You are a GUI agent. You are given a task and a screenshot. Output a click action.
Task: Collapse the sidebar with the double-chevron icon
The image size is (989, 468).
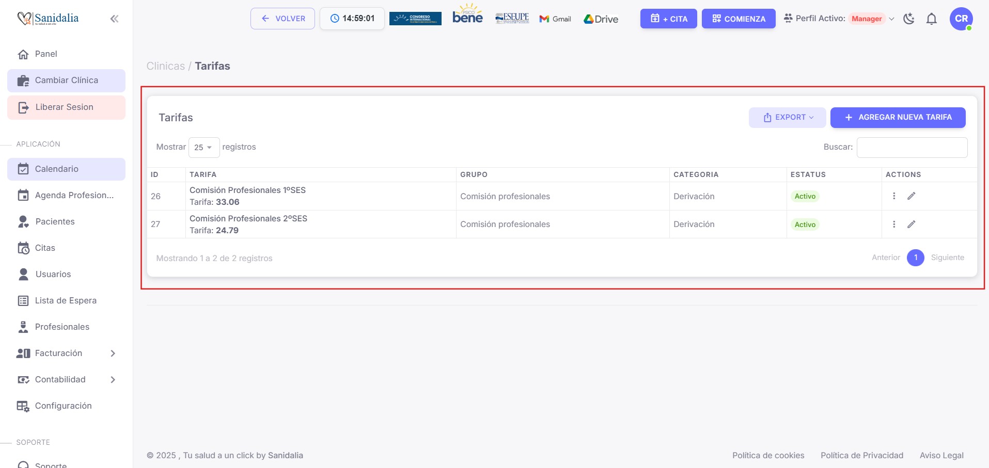pos(114,18)
